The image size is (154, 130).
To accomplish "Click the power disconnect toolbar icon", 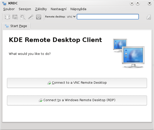I will [x=38, y=17].
